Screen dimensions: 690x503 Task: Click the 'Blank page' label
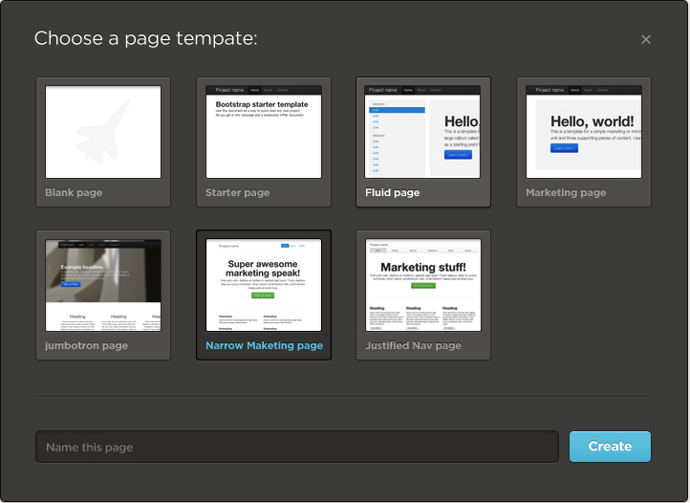(74, 193)
